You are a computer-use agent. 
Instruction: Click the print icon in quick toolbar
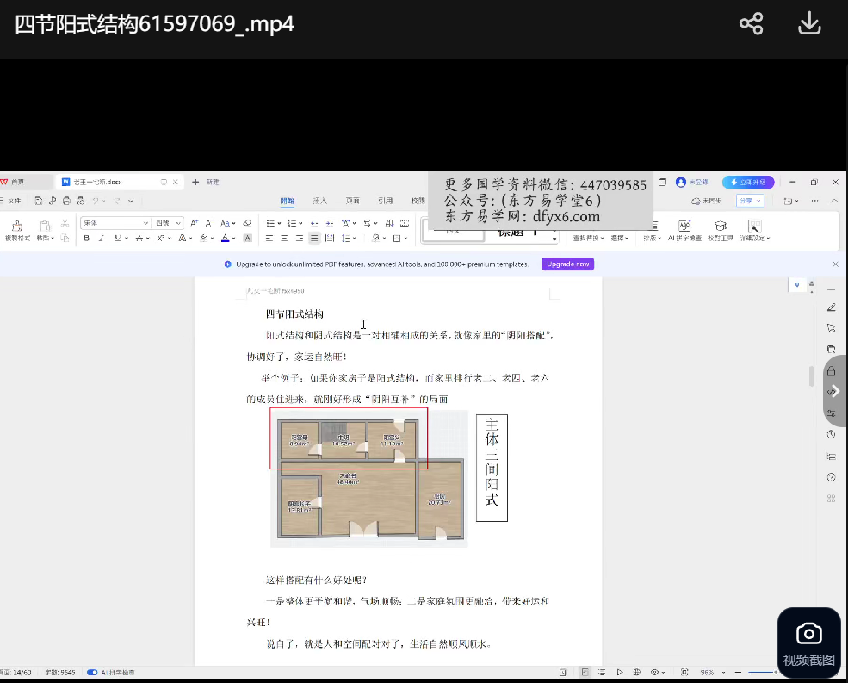(65, 201)
